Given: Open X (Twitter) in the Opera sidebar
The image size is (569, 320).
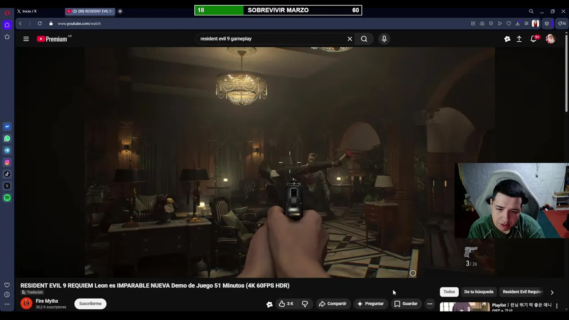Looking at the screenshot, I should 7,186.
